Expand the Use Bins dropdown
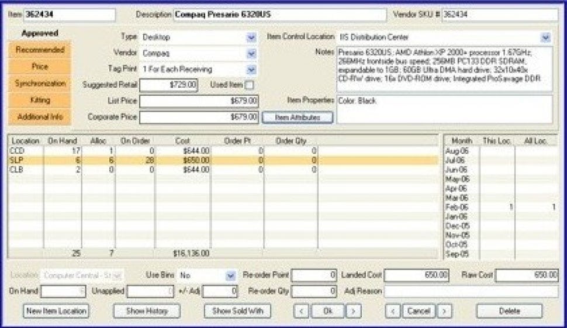This screenshot has width=567, height=328. click(x=230, y=276)
